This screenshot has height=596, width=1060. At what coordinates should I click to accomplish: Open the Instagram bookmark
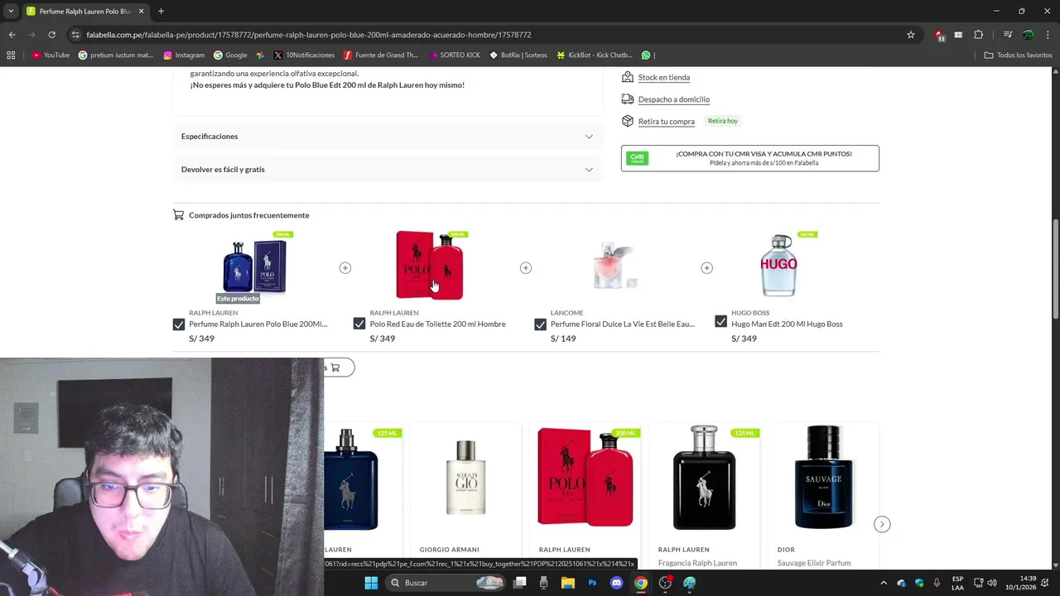(x=184, y=55)
